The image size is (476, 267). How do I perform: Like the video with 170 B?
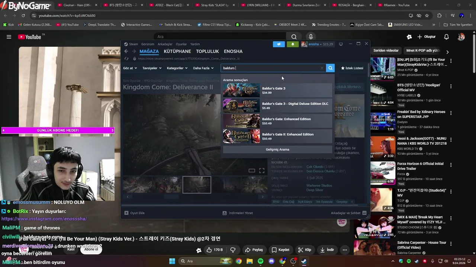click(215, 250)
